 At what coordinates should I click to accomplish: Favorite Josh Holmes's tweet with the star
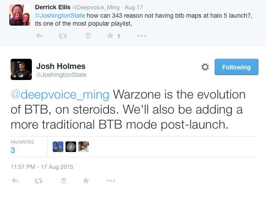coord(86,180)
